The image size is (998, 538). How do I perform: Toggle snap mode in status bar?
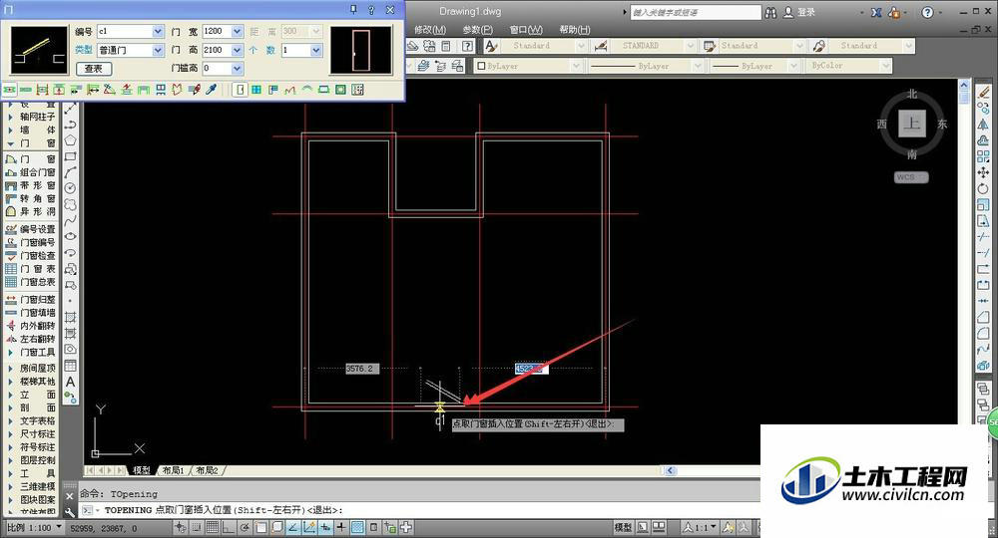tap(196, 527)
